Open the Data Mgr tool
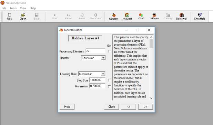213x125 pixels. [x=182, y=17]
